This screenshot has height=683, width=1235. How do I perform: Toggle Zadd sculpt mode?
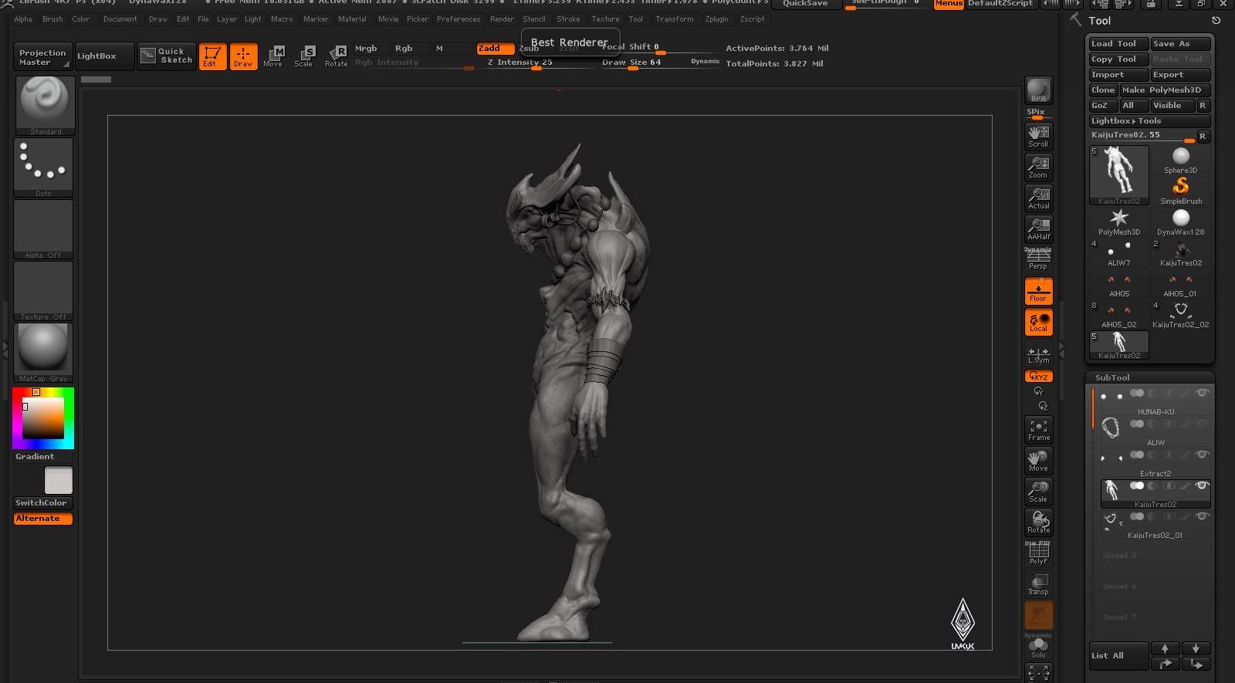point(495,49)
